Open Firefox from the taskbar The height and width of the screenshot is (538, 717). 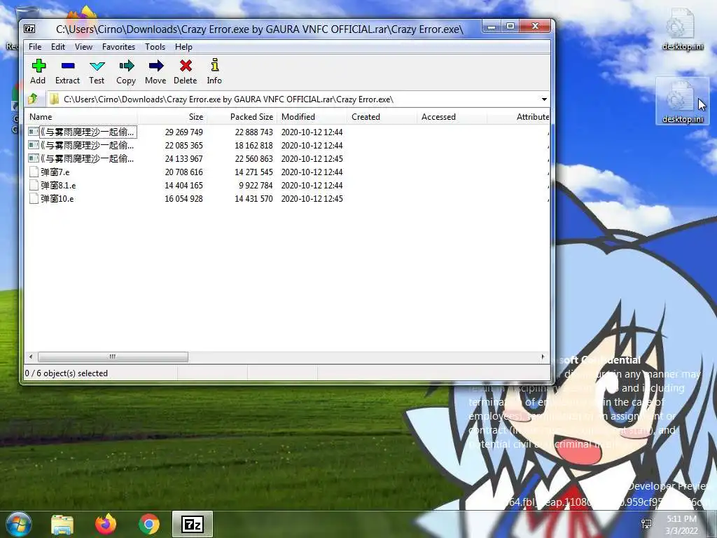point(106,524)
